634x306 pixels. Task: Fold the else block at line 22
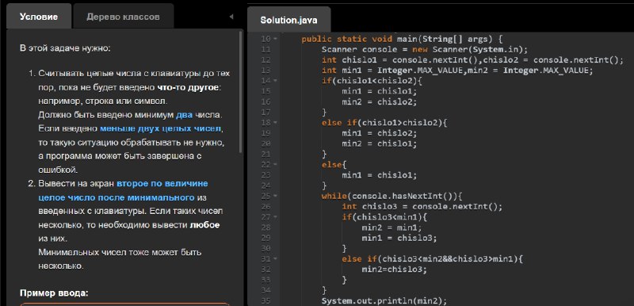click(x=275, y=165)
